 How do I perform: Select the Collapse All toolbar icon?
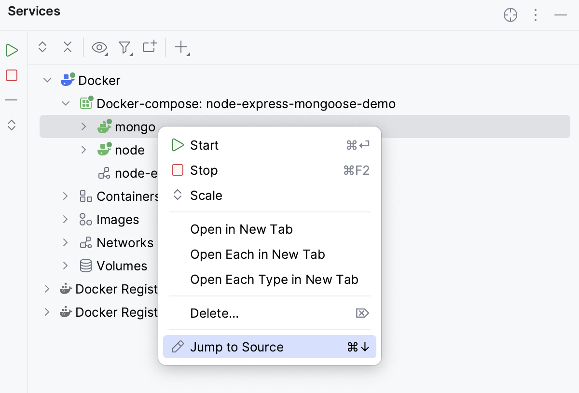coord(68,47)
